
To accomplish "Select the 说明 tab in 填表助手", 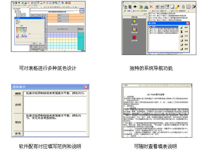I will pos(18,105).
